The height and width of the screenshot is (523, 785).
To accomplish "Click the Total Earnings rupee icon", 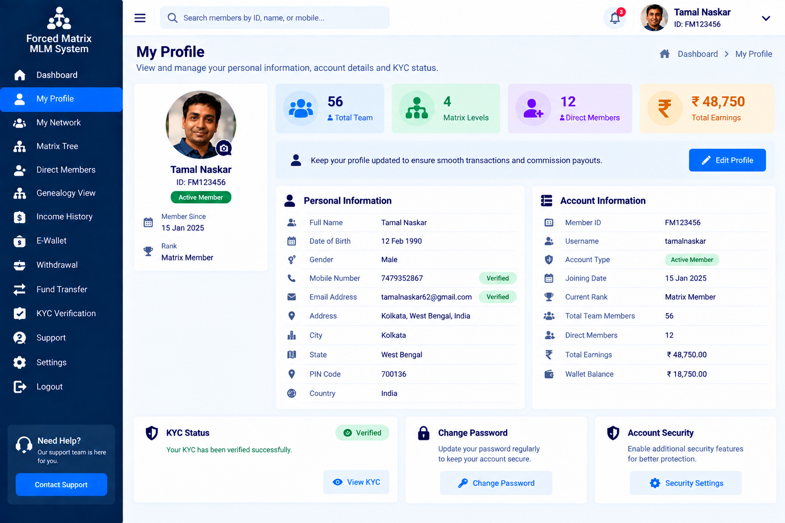I will 665,108.
